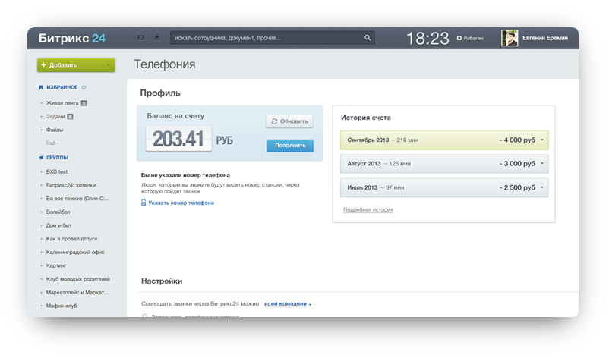
Task: Click the counter badge next to Живая лента
Action: [x=84, y=103]
